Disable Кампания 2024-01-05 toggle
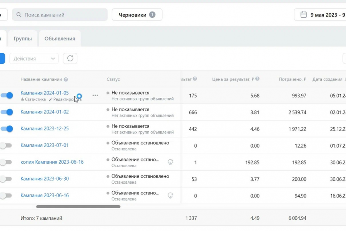346x231 pixels. [7, 95]
